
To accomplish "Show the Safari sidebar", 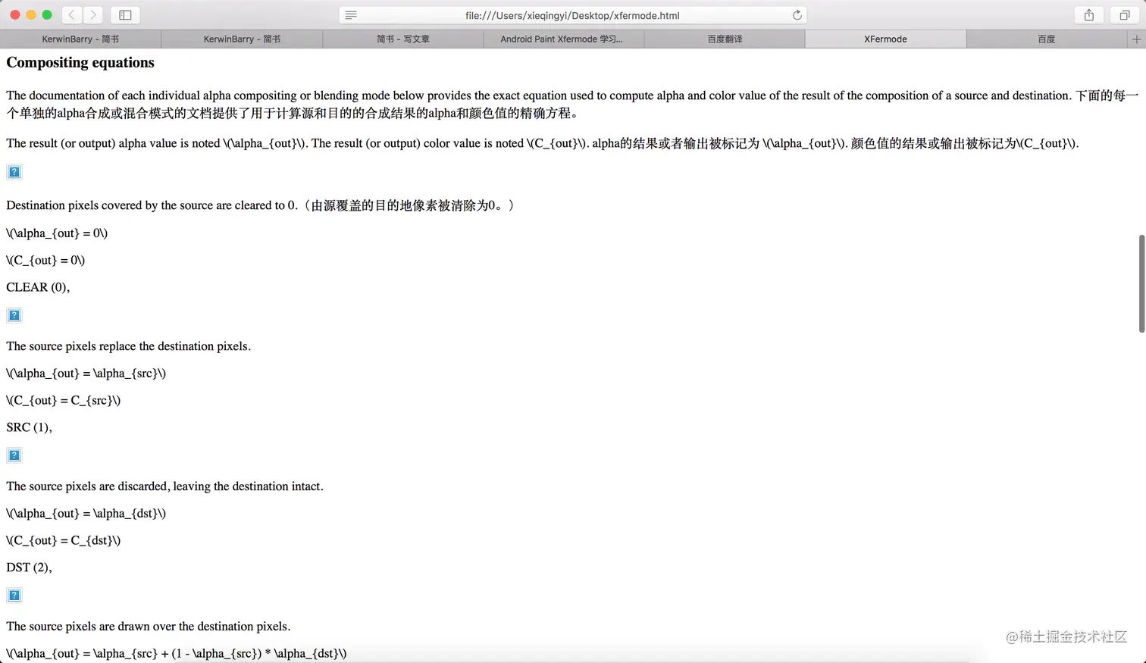I will coord(125,14).
